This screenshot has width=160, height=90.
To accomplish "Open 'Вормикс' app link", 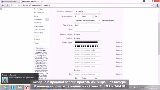I will click(x=37, y=39).
